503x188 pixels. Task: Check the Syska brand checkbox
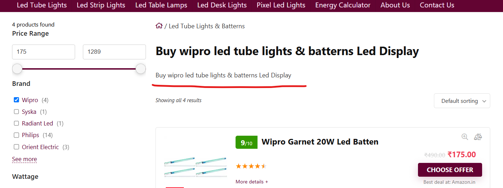[16, 112]
